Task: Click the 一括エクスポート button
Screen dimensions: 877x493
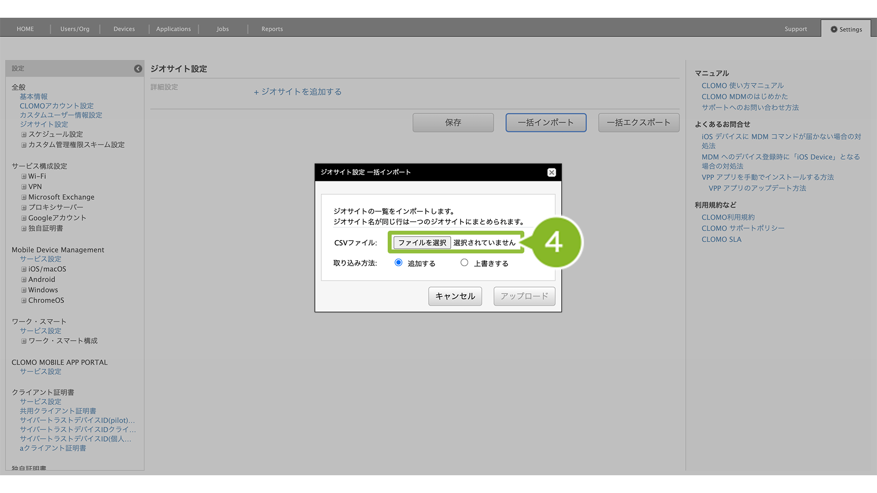Action: pos(638,123)
